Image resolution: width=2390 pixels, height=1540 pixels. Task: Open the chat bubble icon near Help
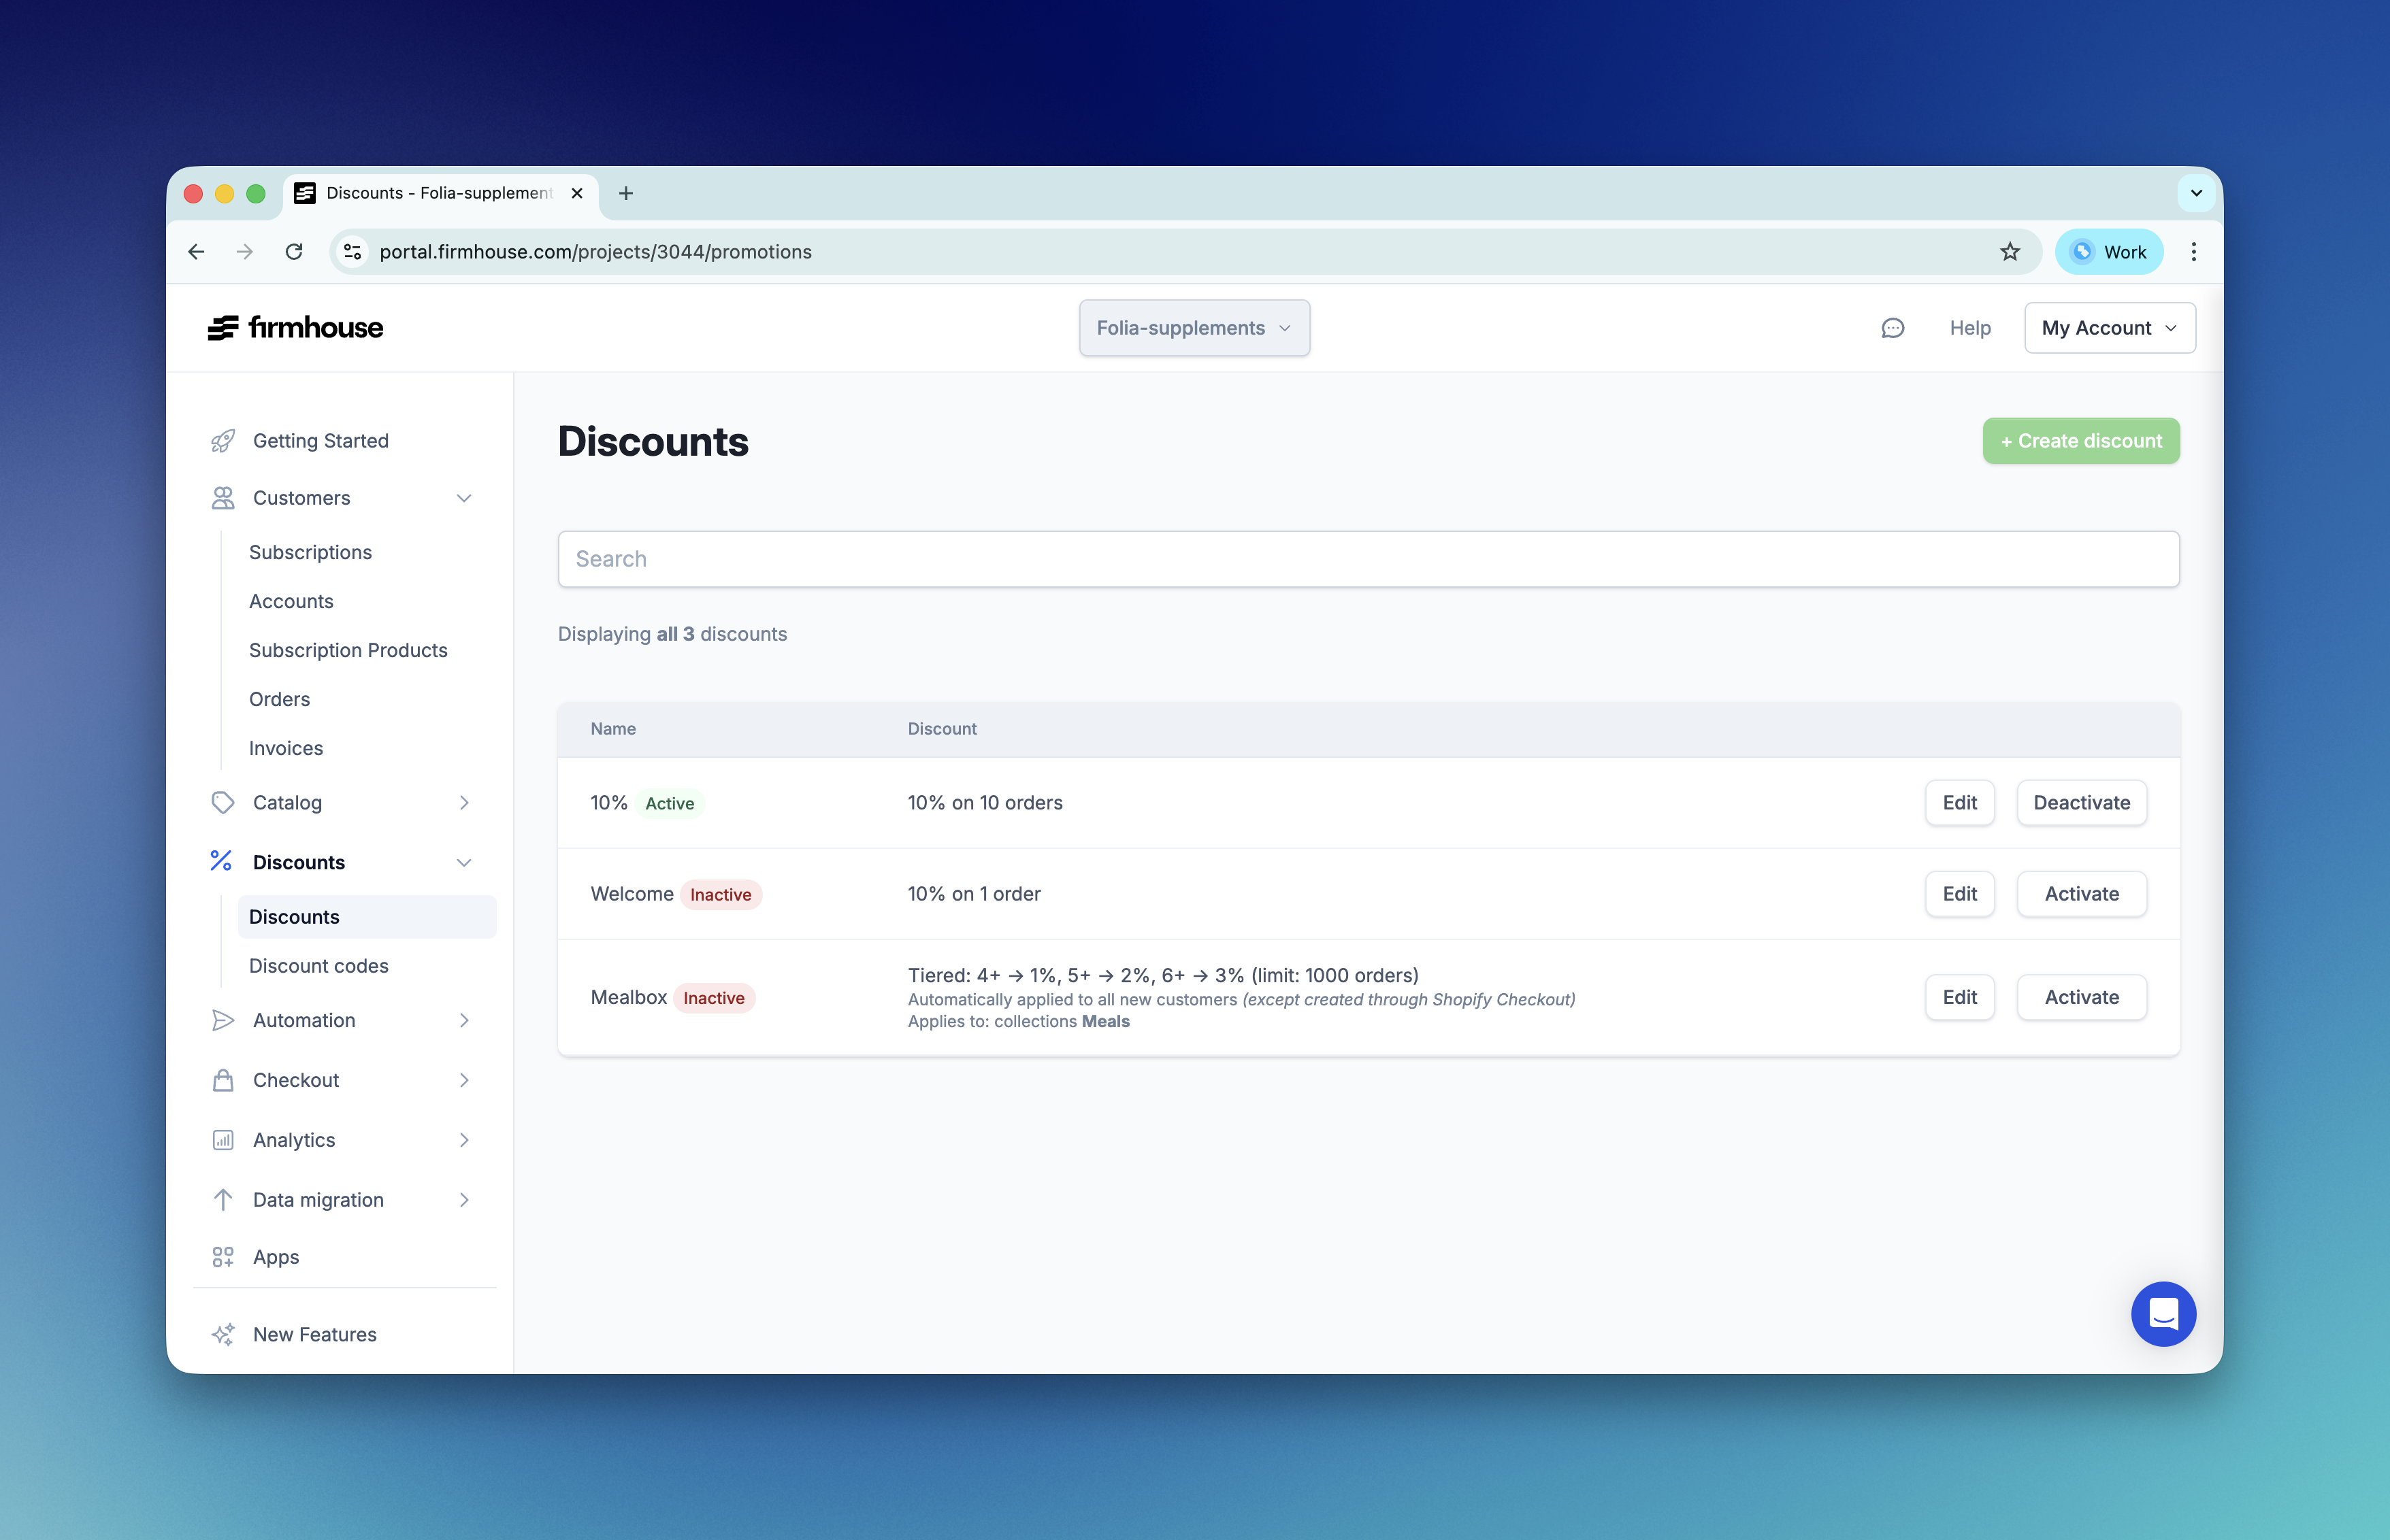click(1892, 327)
